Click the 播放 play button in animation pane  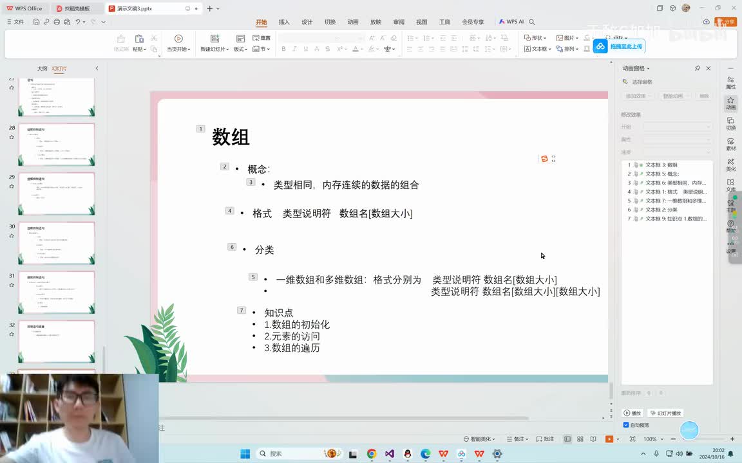pos(633,413)
